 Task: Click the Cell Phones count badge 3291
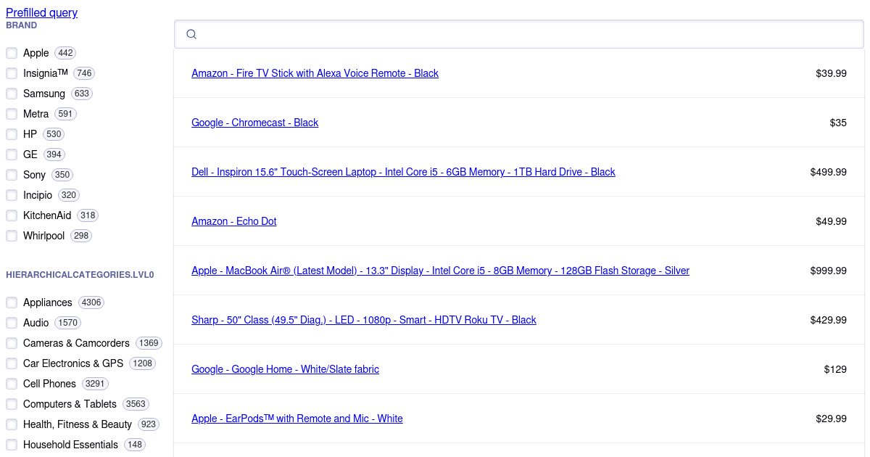pos(95,384)
